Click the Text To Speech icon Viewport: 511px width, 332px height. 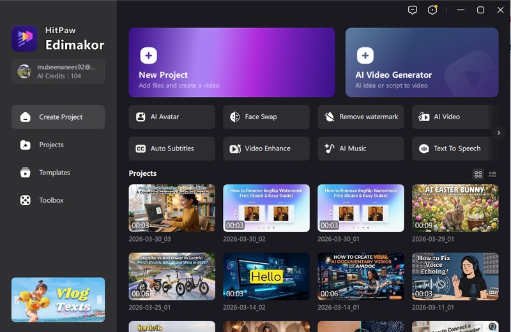(x=423, y=148)
